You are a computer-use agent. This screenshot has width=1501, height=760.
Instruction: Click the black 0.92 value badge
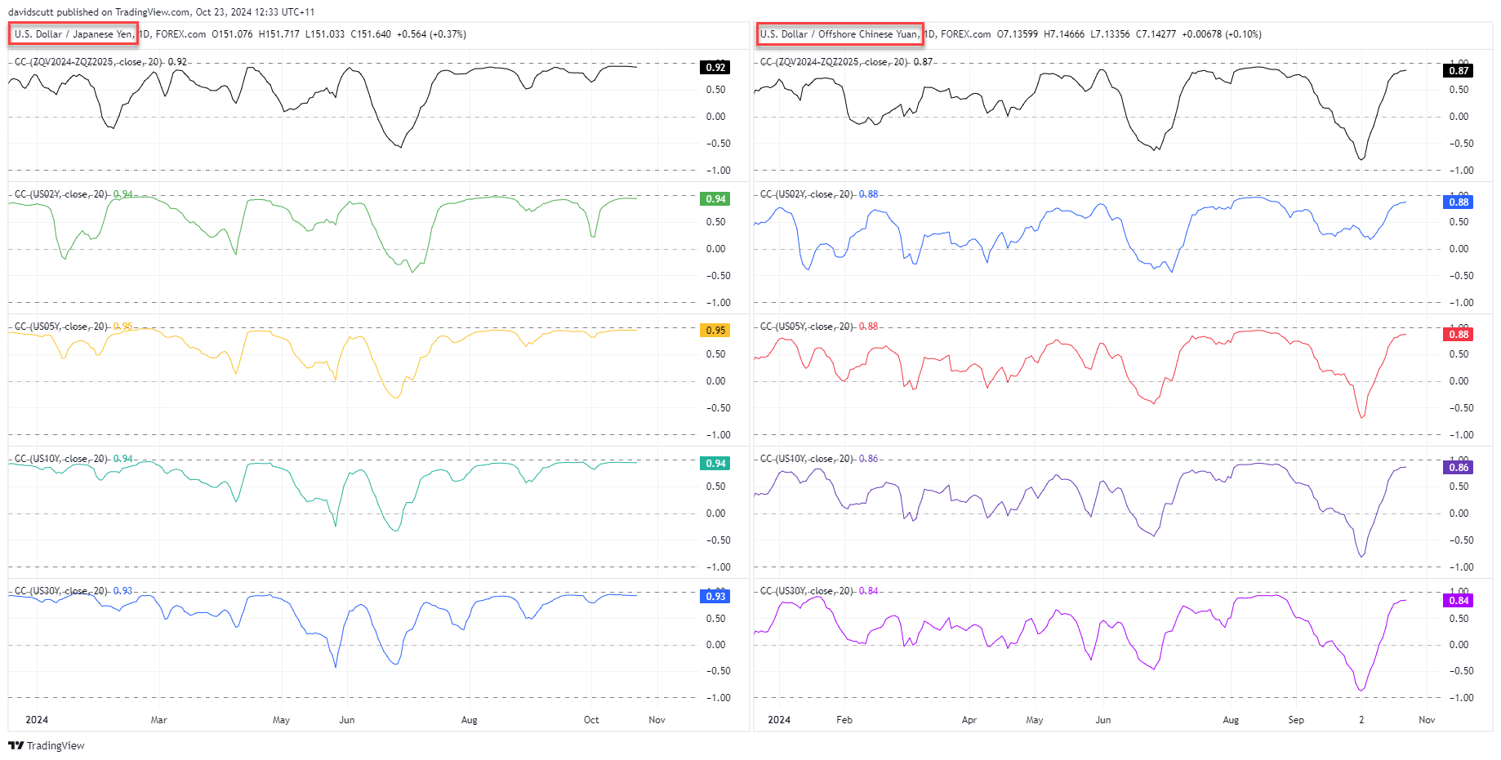[x=715, y=68]
